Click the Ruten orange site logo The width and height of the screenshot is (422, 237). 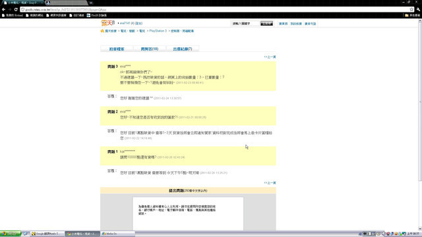point(108,23)
